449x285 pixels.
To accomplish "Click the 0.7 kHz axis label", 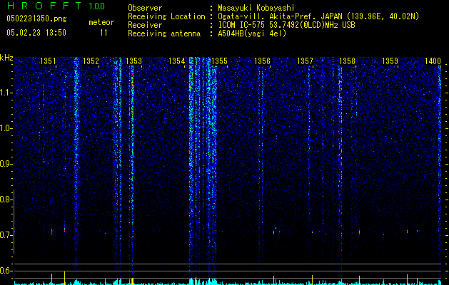I will 6,235.
